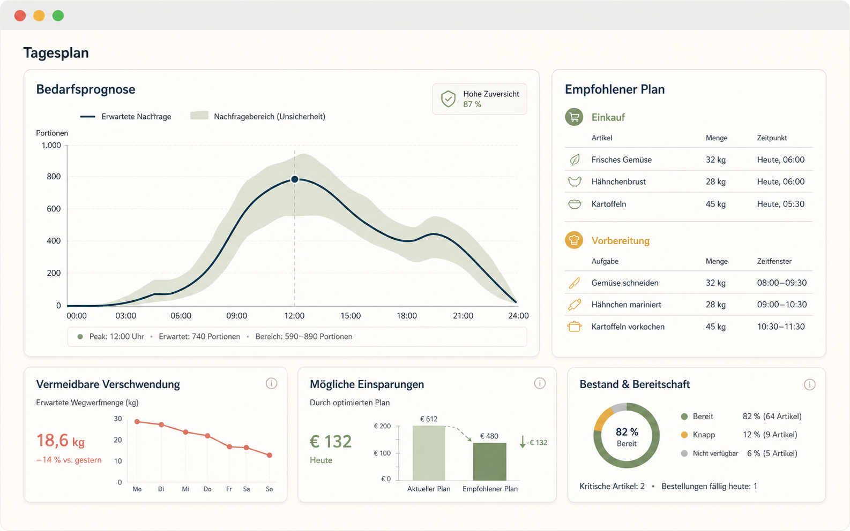Screen dimensions: 850x531
Task: Click the Aufgabe column header
Action: 605,261
